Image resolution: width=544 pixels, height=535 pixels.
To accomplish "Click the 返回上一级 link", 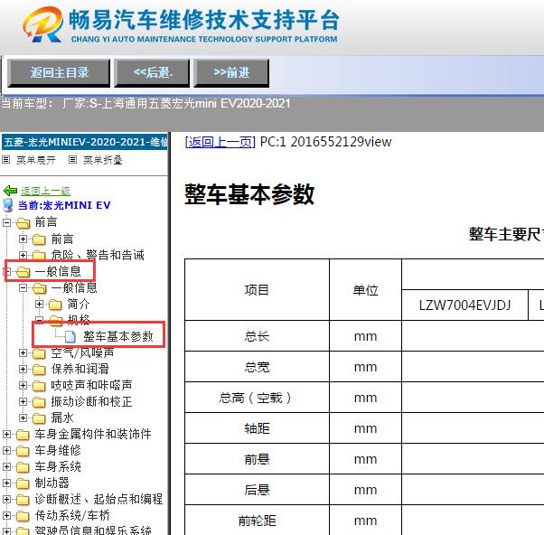I will [x=45, y=191].
